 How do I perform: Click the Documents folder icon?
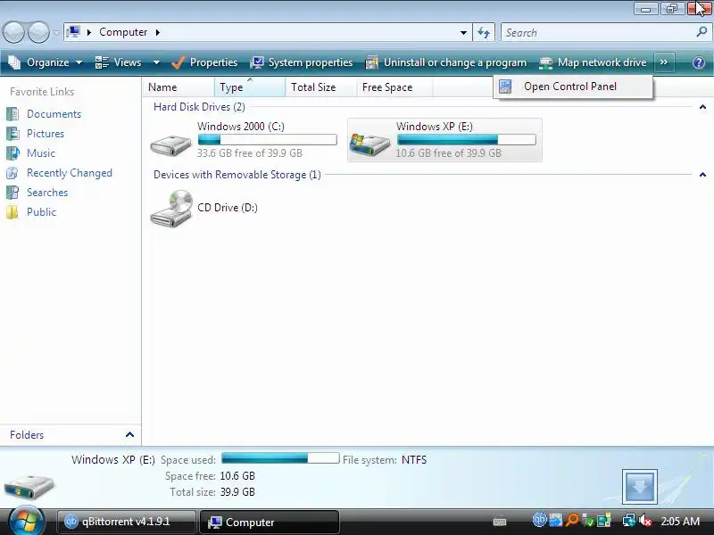12,114
